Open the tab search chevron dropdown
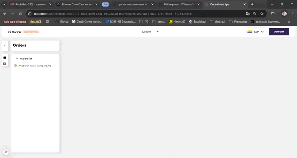 coord(4,4)
